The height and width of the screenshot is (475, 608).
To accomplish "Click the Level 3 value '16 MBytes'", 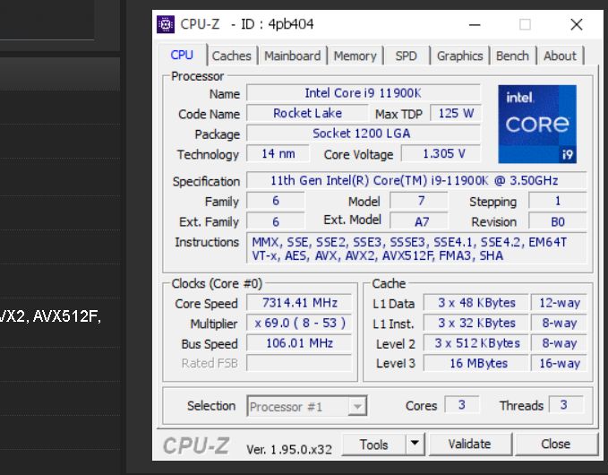I will click(475, 363).
